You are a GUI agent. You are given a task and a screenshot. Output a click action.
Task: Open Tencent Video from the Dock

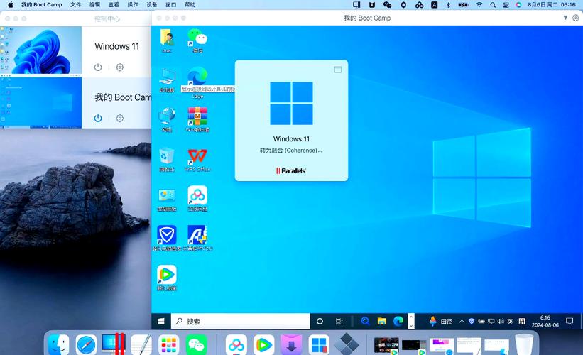pyautogui.click(x=263, y=344)
